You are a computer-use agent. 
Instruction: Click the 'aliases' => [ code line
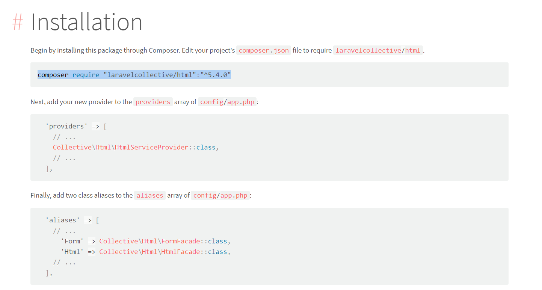click(72, 220)
